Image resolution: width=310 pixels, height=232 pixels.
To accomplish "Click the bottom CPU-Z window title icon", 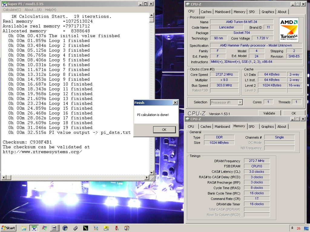I will [188, 119].
